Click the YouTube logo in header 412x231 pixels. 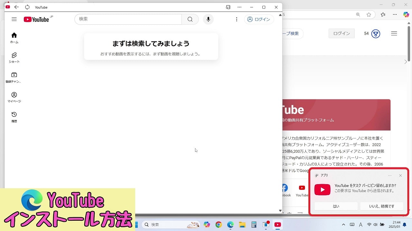point(36,19)
